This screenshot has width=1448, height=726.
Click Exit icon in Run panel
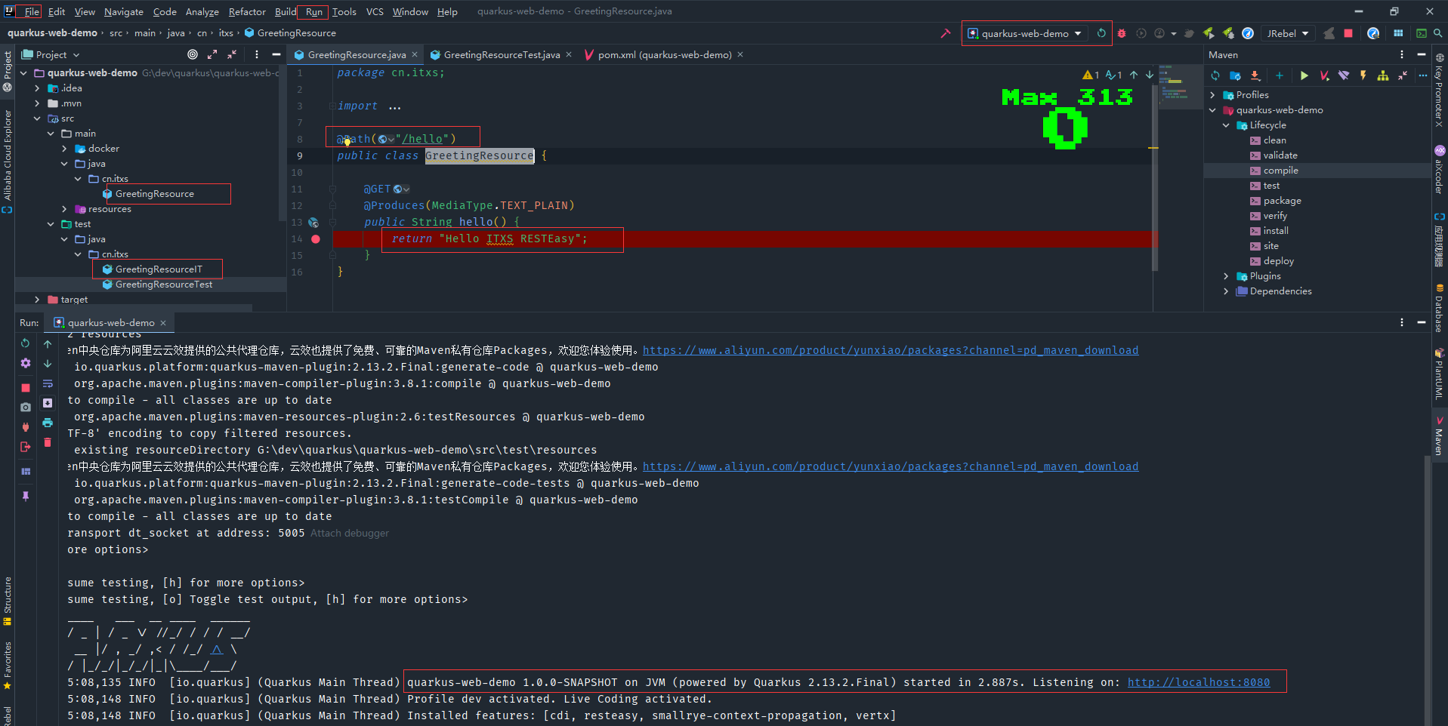tap(26, 447)
